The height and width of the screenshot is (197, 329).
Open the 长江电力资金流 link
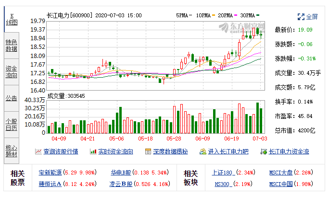289,151
